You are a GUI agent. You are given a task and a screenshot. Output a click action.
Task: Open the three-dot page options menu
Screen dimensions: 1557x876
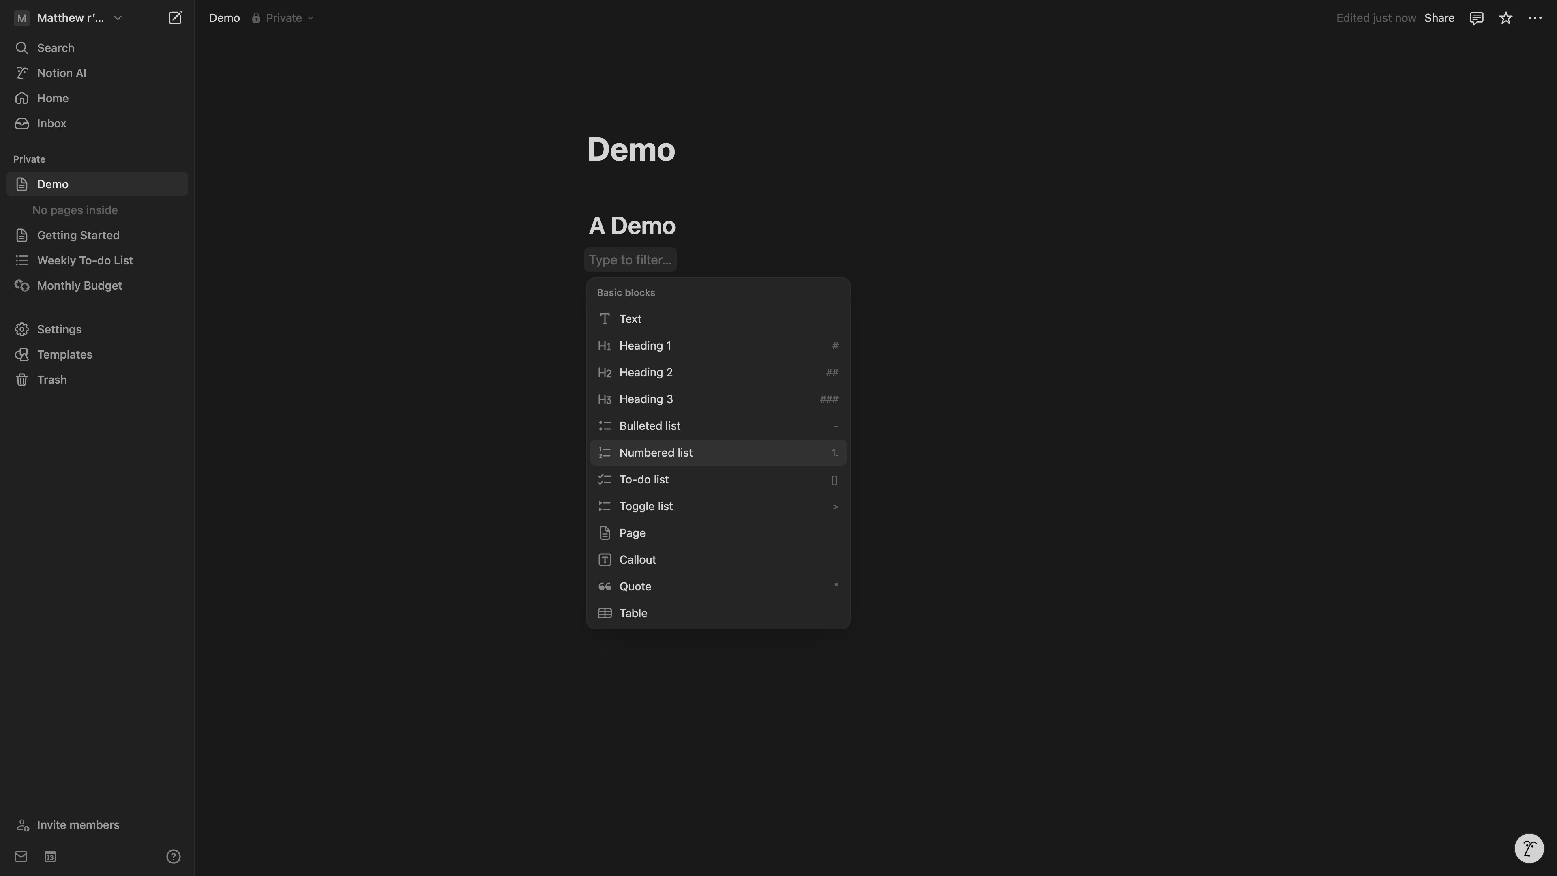coord(1535,18)
